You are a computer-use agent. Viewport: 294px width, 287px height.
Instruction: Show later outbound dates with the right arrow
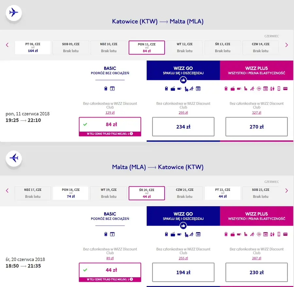coord(286,45)
